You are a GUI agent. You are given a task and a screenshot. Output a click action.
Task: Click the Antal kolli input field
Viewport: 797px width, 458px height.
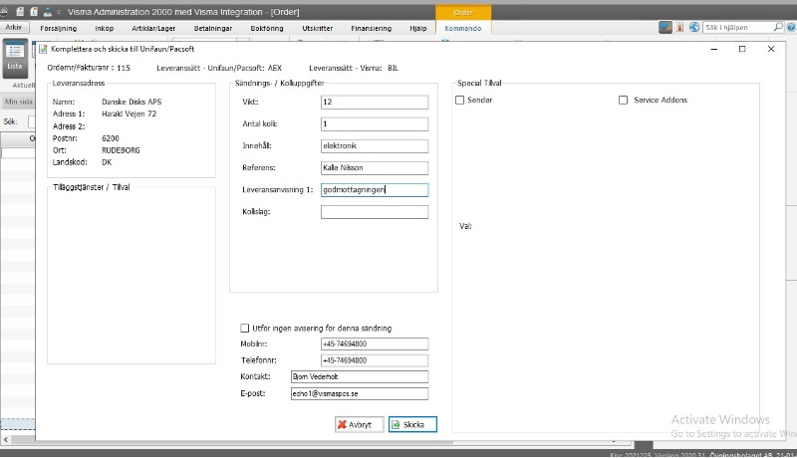(x=375, y=123)
